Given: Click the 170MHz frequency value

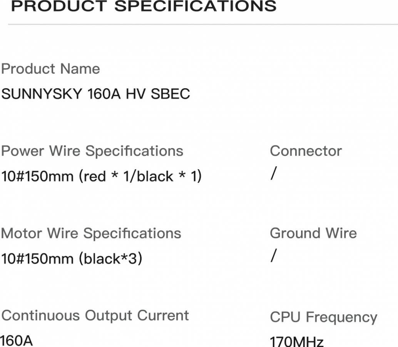Looking at the screenshot, I should tap(297, 341).
